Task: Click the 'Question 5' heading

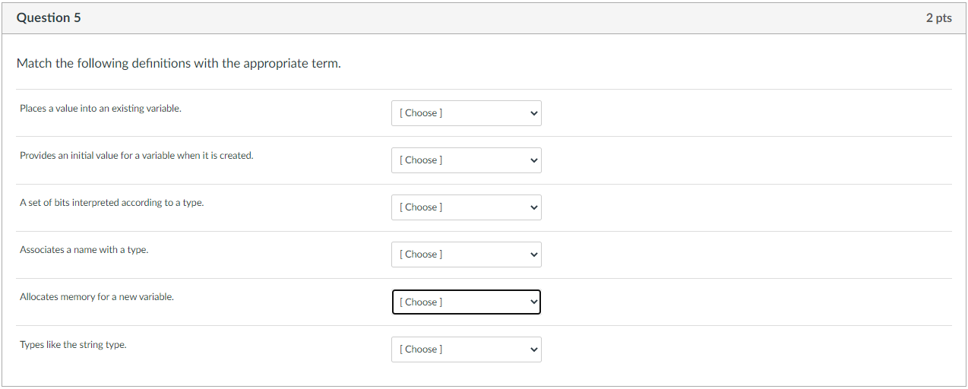Action: (49, 18)
